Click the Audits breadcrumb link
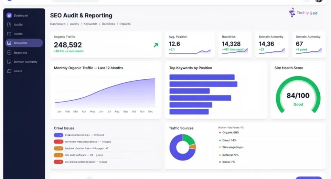Screen dimensions: 331x179 coord(74,24)
